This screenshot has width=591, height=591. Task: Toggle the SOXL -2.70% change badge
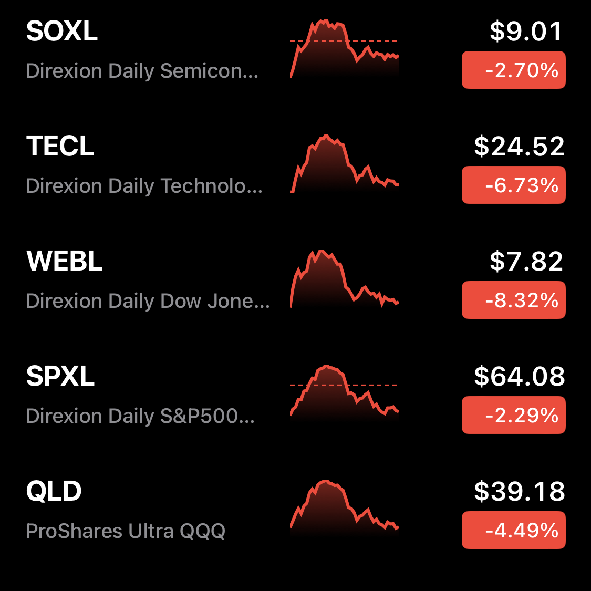(x=513, y=70)
